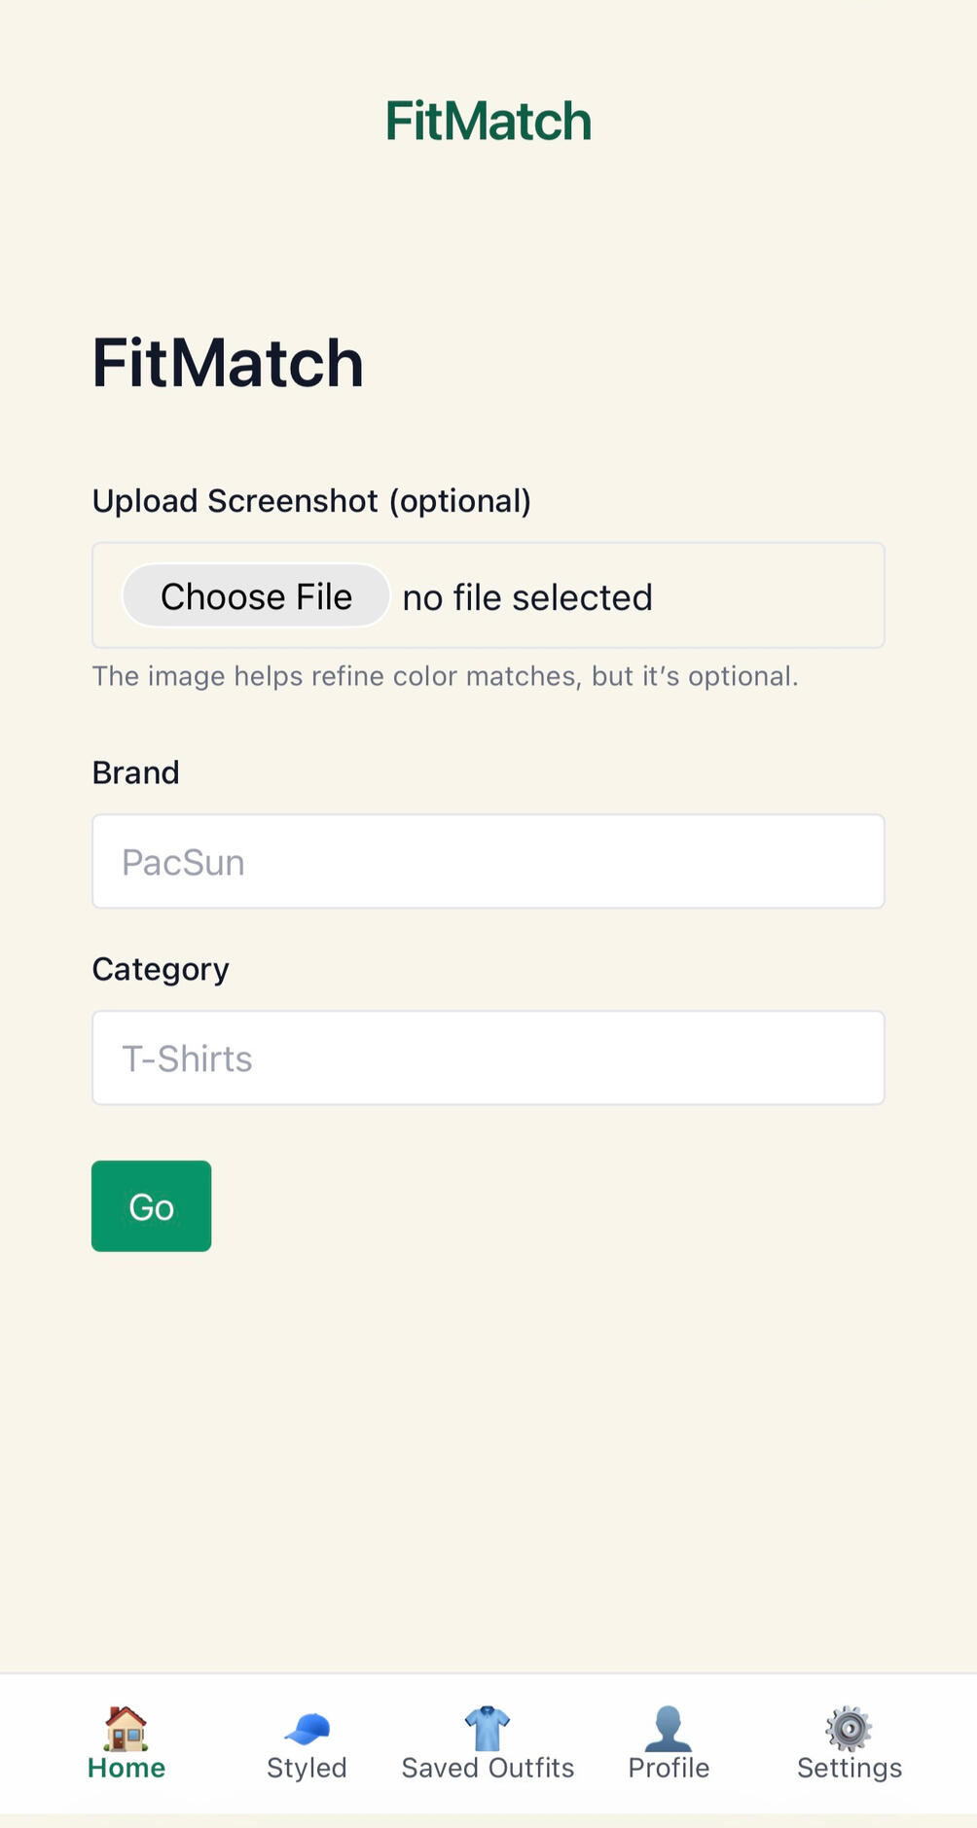The height and width of the screenshot is (1828, 977).
Task: Click the large FitMatch page heading
Action: pos(228,363)
